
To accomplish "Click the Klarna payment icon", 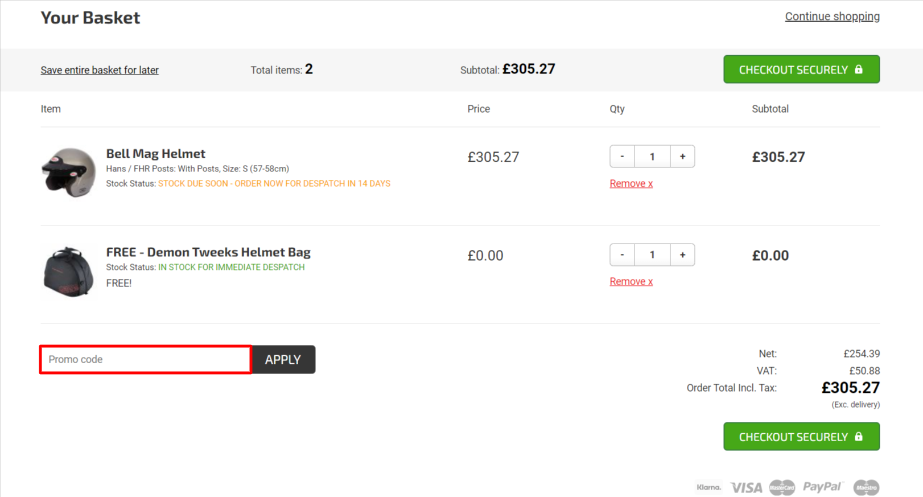I will (x=709, y=487).
